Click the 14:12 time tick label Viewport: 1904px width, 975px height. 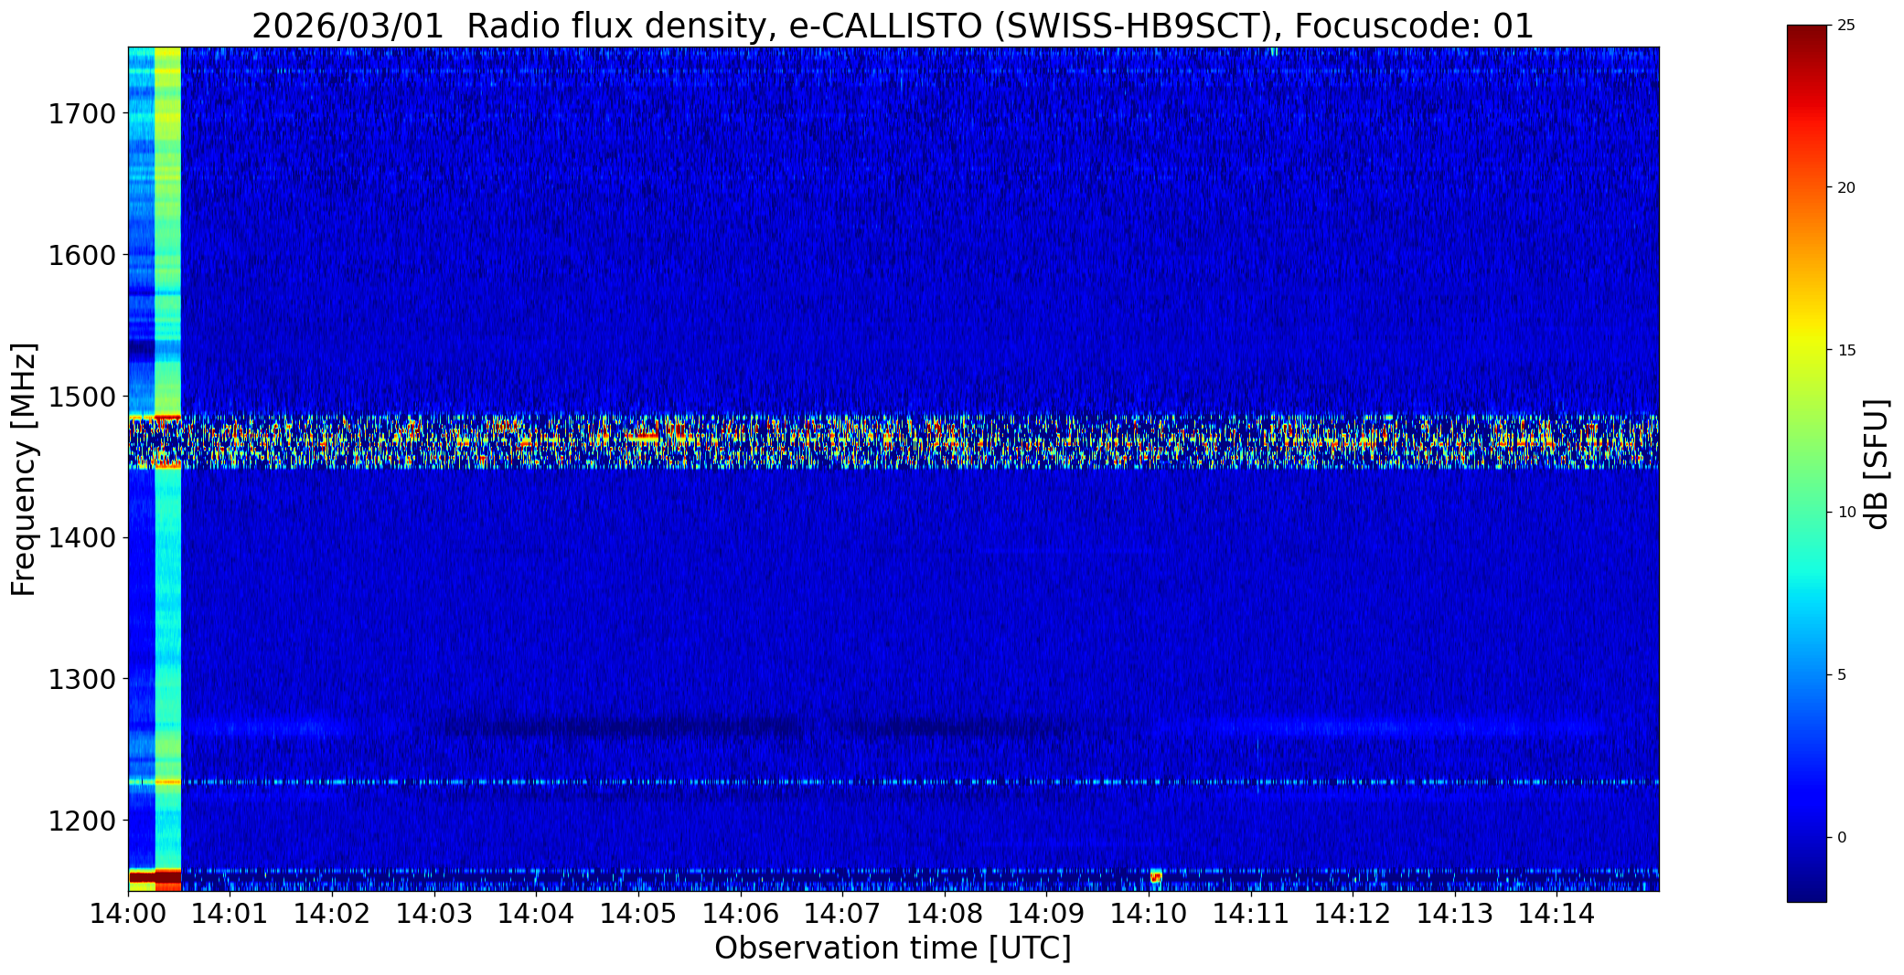(x=1353, y=913)
